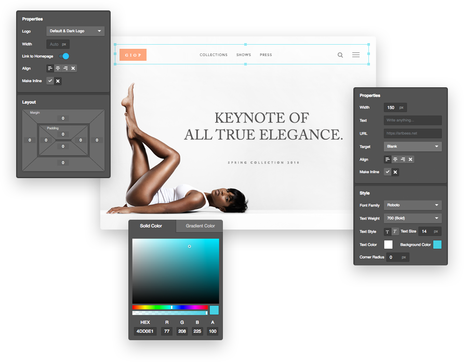
Task: Select right align in the logo Properties panel
Action: click(x=65, y=68)
